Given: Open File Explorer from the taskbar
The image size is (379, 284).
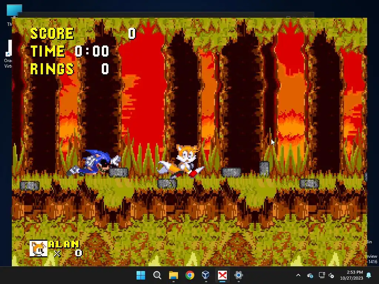Looking at the screenshot, I should pos(173,275).
